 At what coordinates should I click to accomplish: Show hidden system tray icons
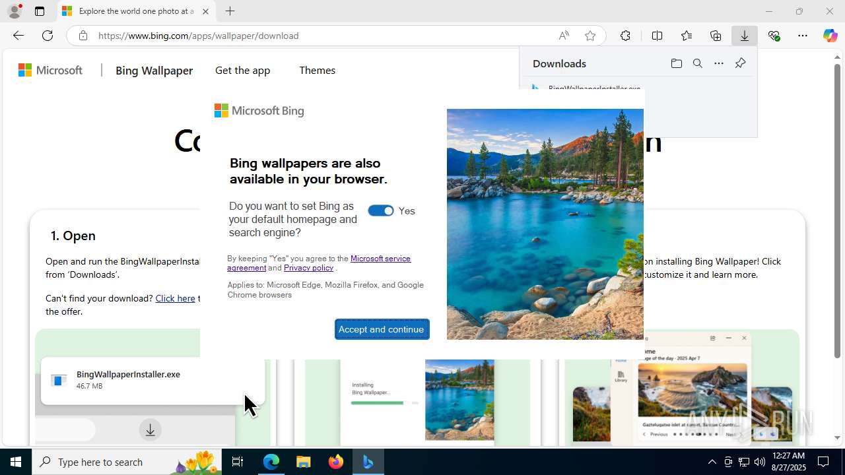click(x=712, y=462)
